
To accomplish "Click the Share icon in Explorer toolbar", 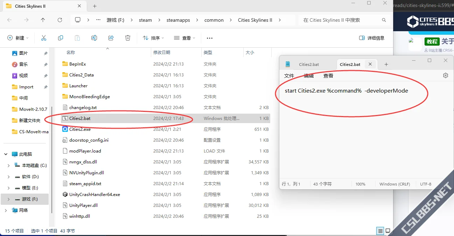I will click(111, 38).
